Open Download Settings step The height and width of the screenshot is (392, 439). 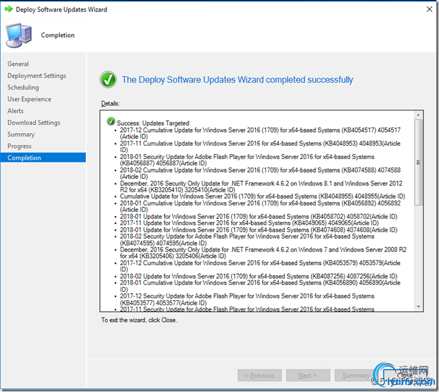pos(34,123)
